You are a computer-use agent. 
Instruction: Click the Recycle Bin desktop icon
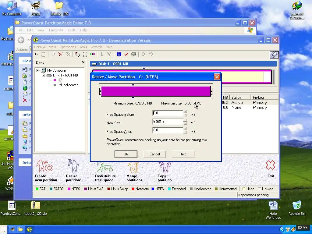[x=297, y=208]
